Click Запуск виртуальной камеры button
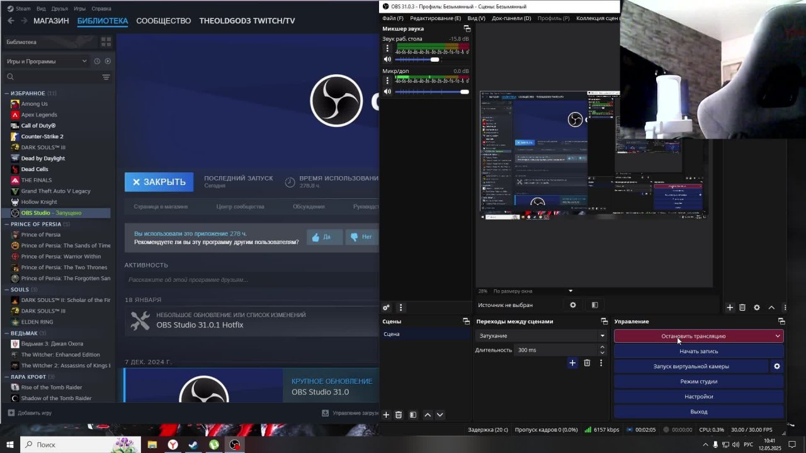This screenshot has width=806, height=453. [691, 366]
